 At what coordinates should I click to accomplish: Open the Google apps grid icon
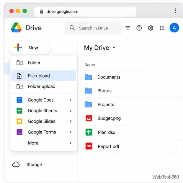tap(162, 28)
